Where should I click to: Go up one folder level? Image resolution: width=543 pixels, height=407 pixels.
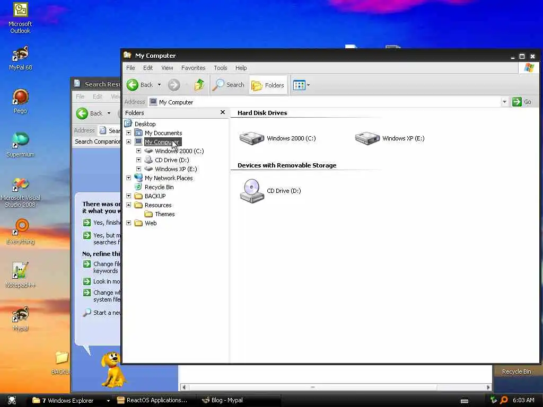199,85
